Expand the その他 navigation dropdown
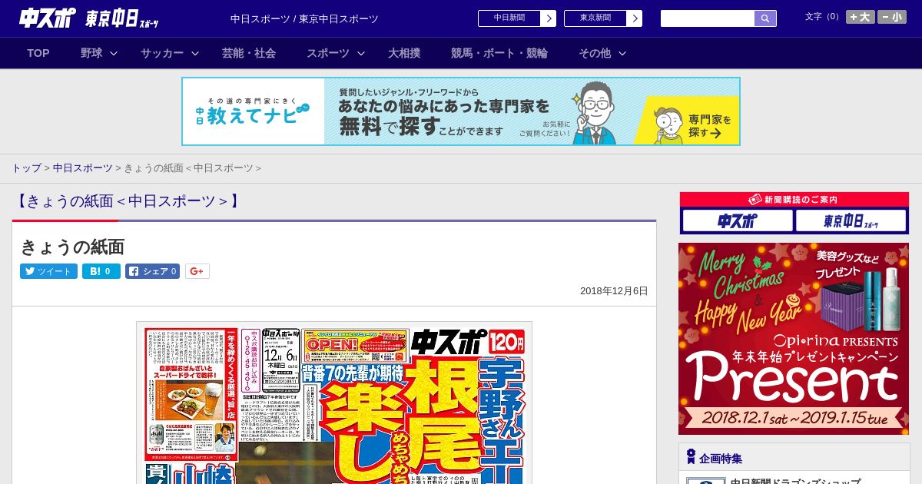 [x=602, y=53]
